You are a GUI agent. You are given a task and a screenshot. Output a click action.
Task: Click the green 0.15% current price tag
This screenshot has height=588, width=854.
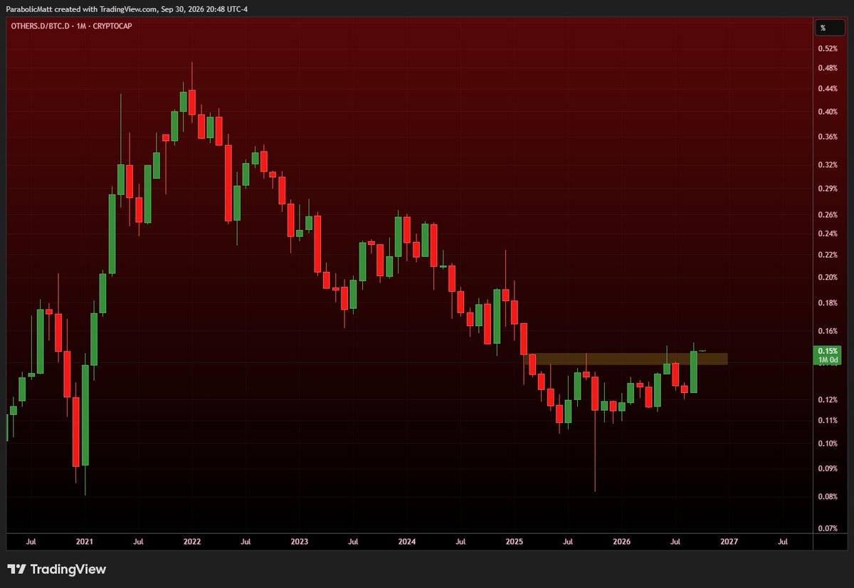(x=827, y=355)
